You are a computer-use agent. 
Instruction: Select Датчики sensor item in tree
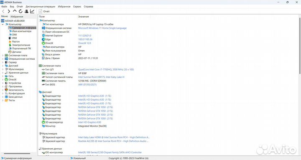[x=16, y=52]
